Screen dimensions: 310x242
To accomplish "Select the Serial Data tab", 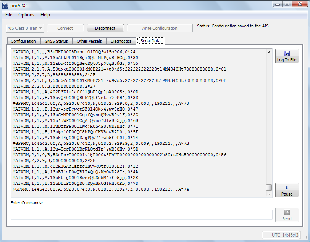I will click(x=150, y=41).
